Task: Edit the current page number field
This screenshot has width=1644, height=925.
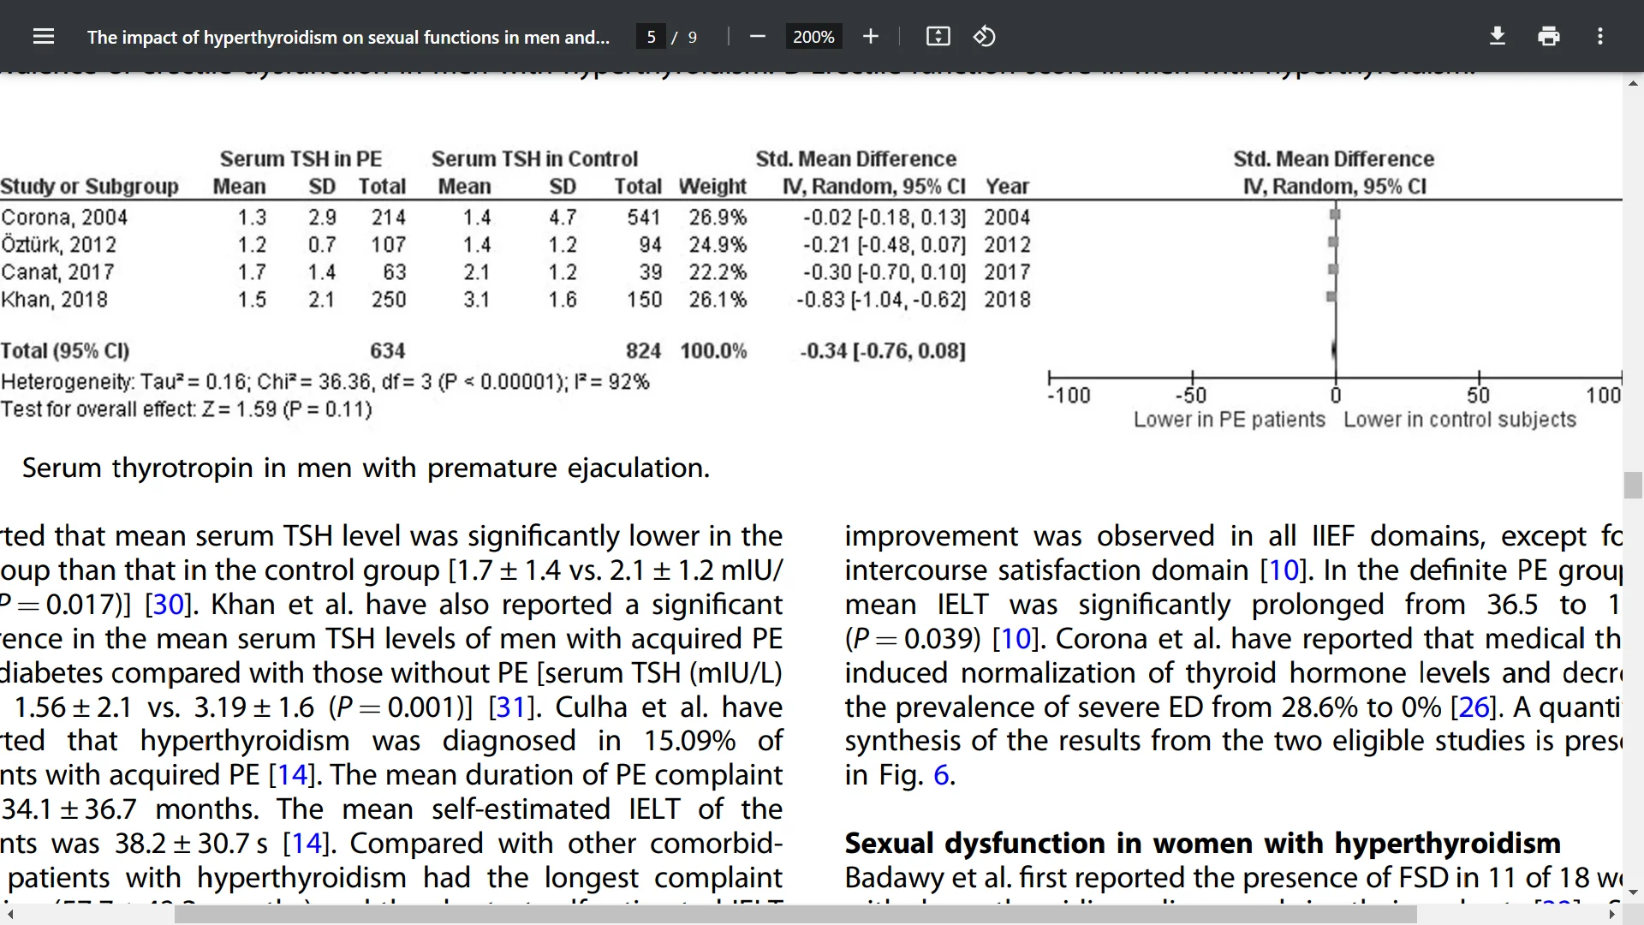Action: 651,37
